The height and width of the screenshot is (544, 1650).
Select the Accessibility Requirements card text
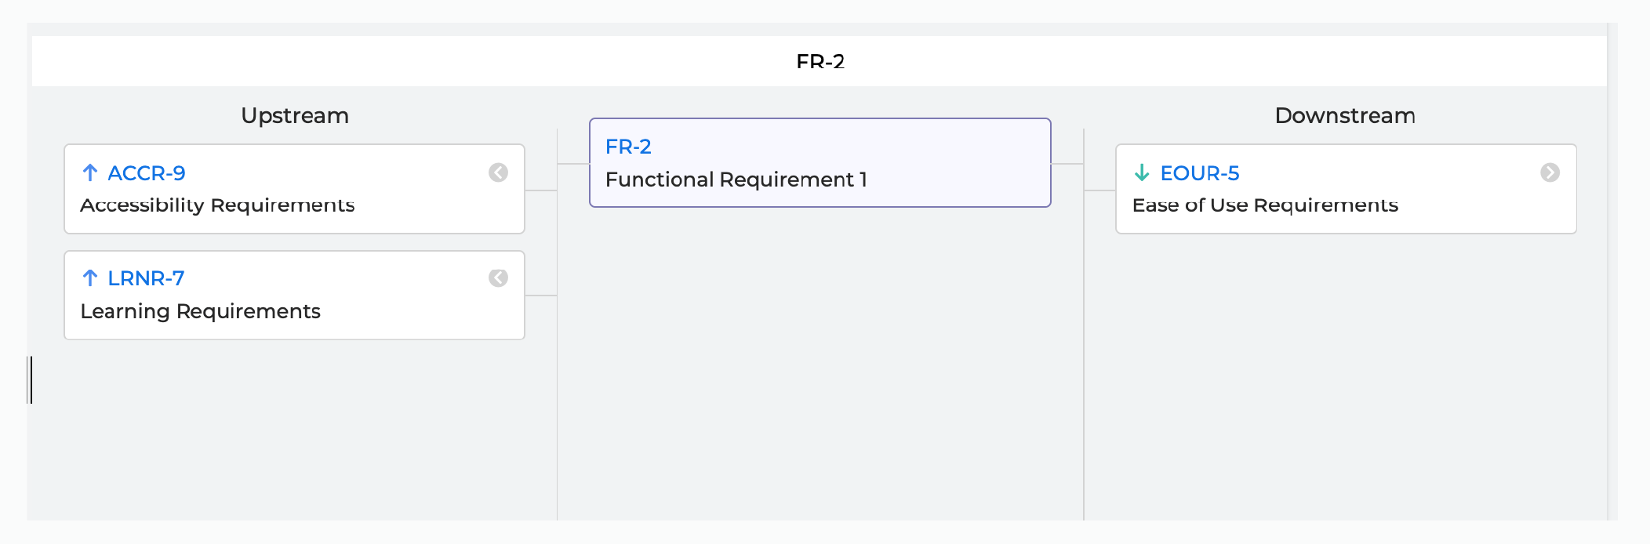217,205
